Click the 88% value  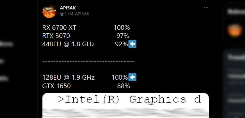point(123,86)
